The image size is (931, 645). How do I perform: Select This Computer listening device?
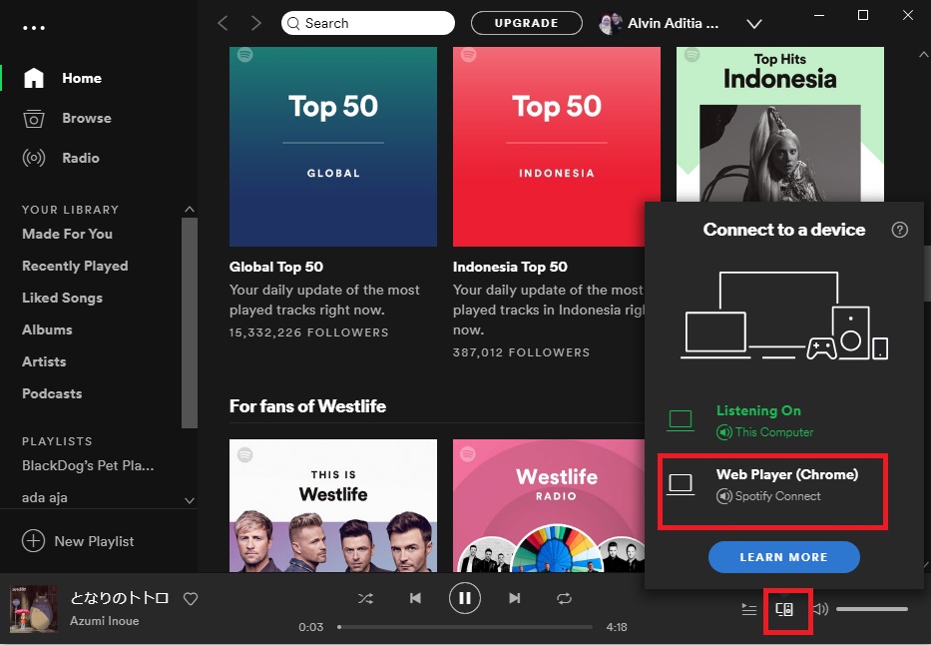[772, 421]
